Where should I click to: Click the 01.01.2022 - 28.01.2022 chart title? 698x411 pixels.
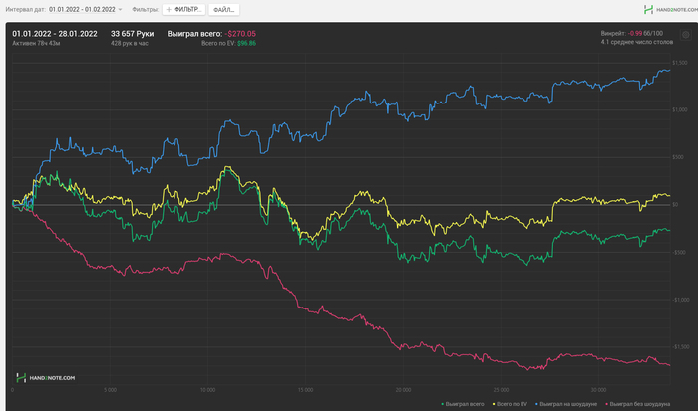(55, 34)
